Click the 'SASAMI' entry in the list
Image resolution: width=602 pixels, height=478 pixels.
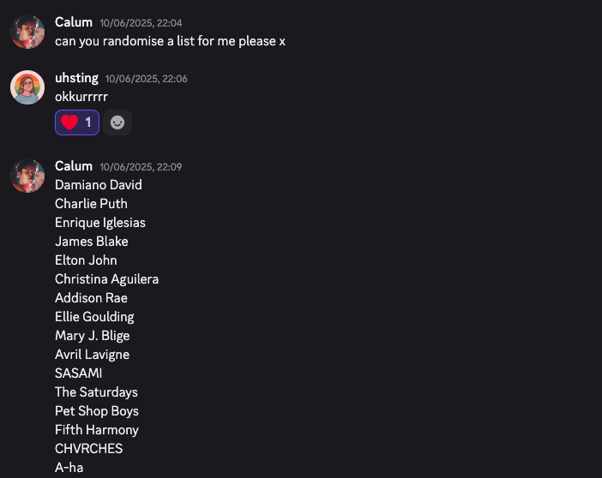[78, 373]
